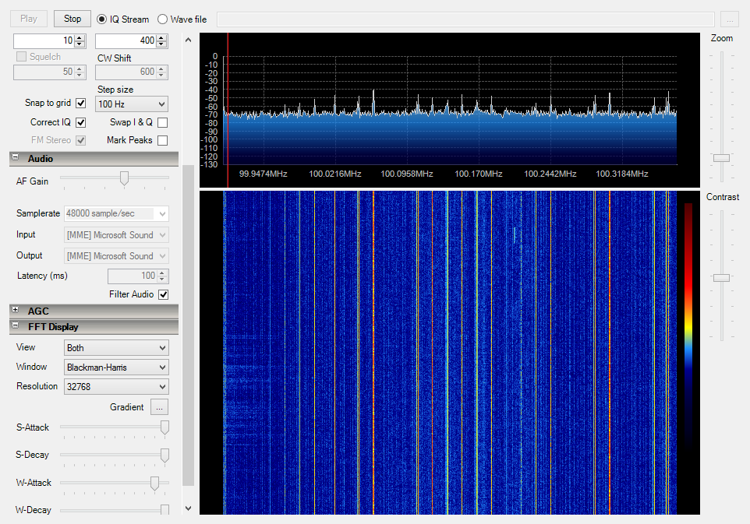This screenshot has height=524, width=750.
Task: Uncheck Filter Audio
Action: (163, 294)
